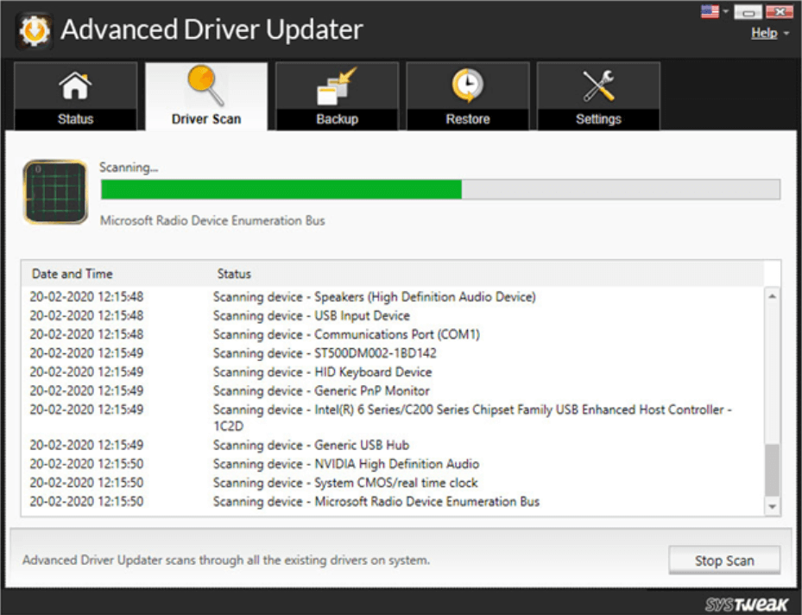Click the Stop Scan button
The image size is (802, 615).
pos(724,560)
